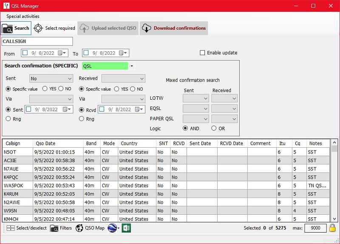Open calendar on the Rcvd date picker

point(139,109)
